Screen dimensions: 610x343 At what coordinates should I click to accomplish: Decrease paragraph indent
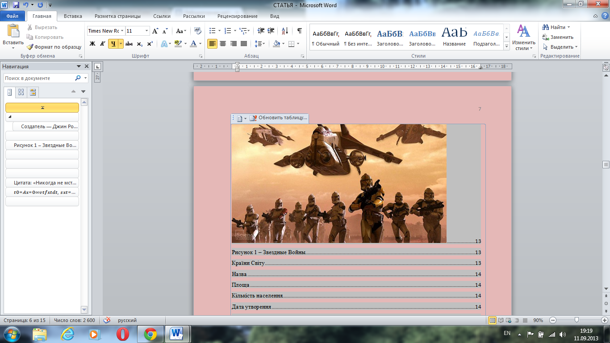click(x=261, y=31)
